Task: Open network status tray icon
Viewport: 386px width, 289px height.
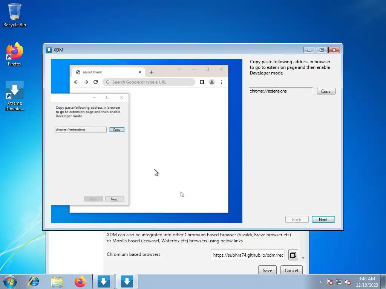Action: [x=339, y=282]
